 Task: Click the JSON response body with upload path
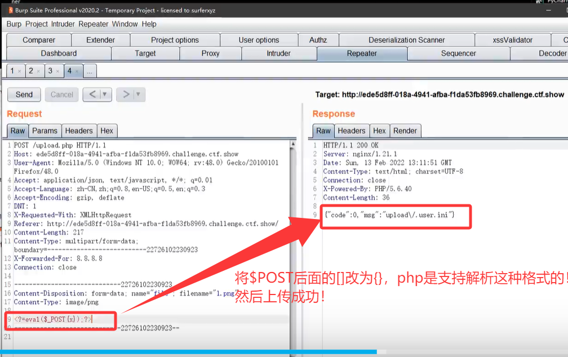(x=389, y=215)
